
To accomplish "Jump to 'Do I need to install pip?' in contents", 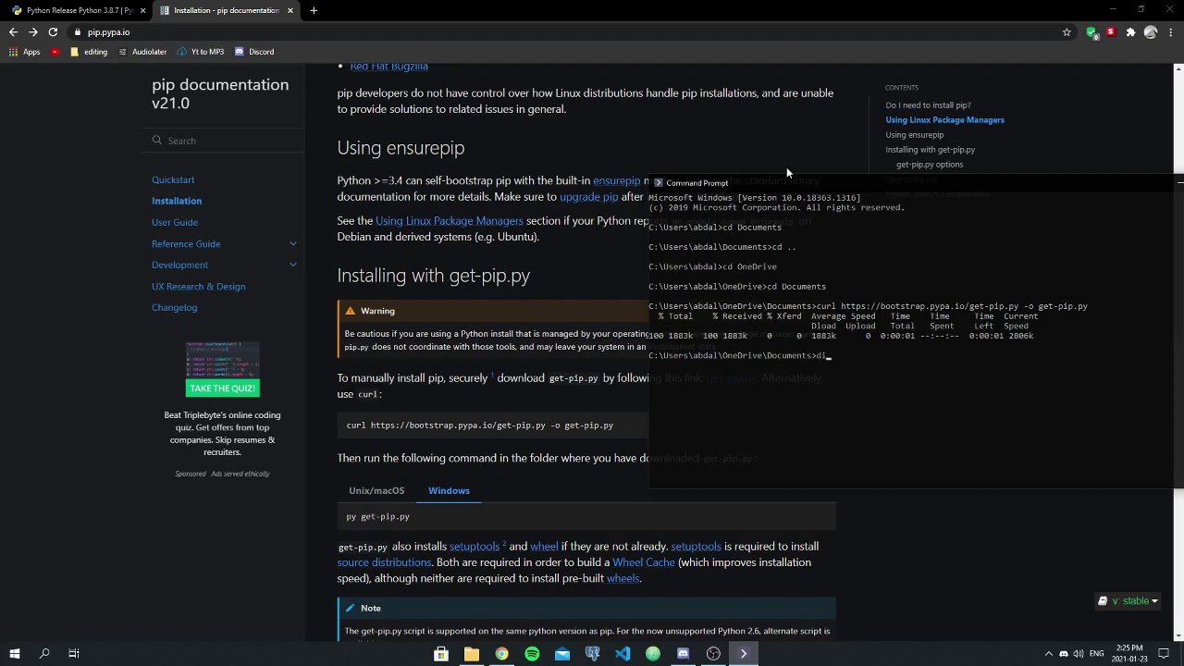I will pyautogui.click(x=928, y=105).
